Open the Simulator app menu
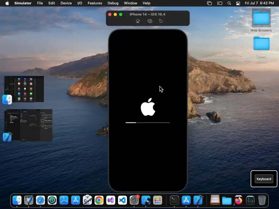Viewport: 279px width, 209px height. [x=23, y=3]
